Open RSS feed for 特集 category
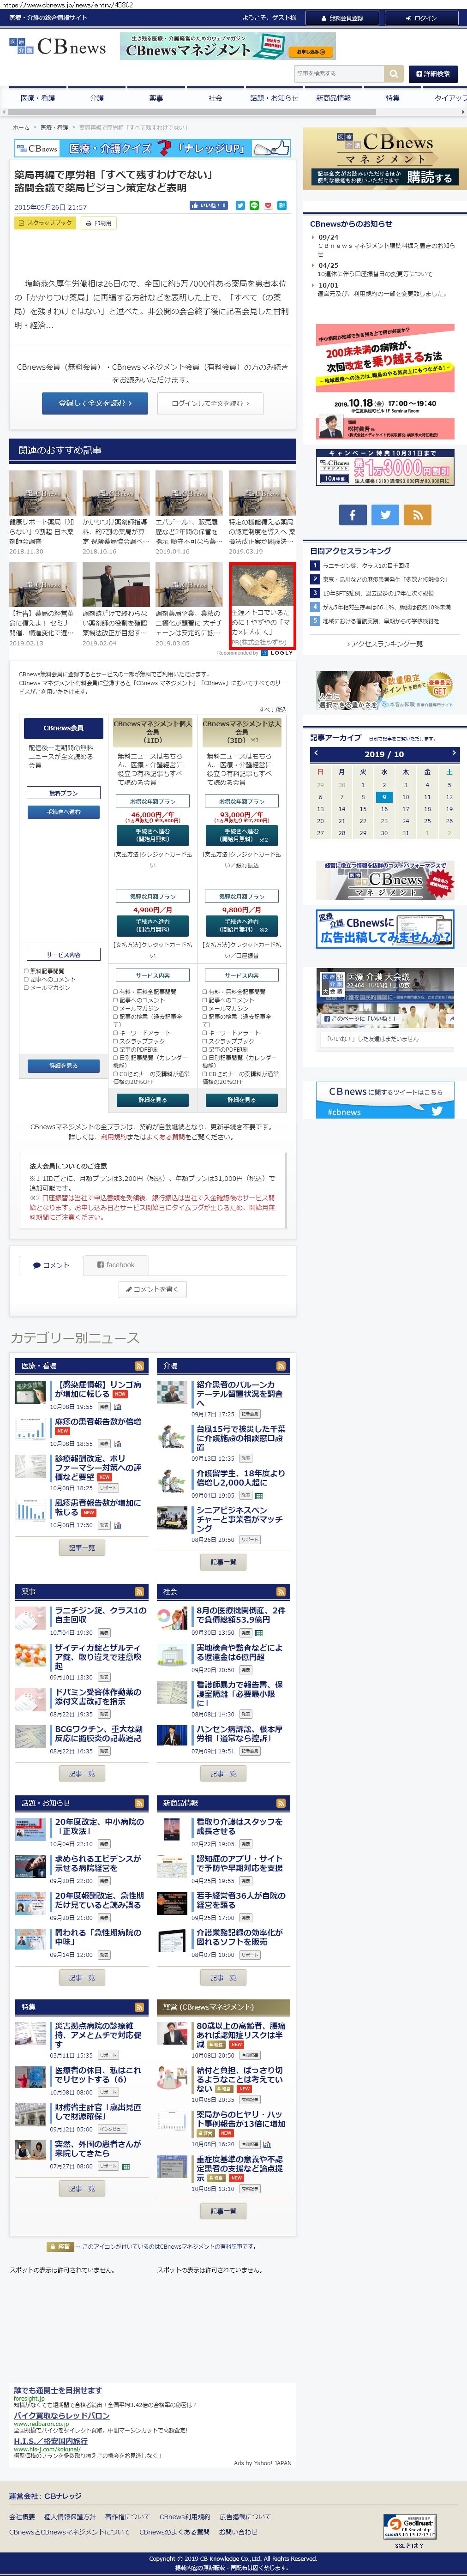 pyautogui.click(x=140, y=2006)
